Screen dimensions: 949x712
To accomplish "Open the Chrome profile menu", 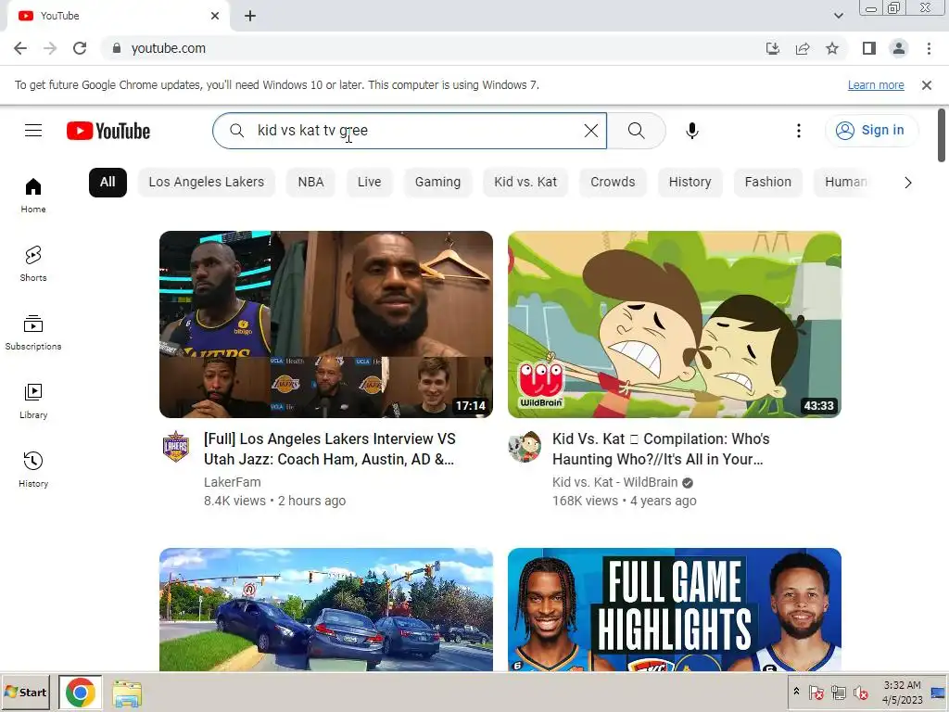I will (x=899, y=48).
